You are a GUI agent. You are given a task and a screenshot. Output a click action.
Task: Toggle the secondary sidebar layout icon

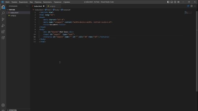[175, 2]
